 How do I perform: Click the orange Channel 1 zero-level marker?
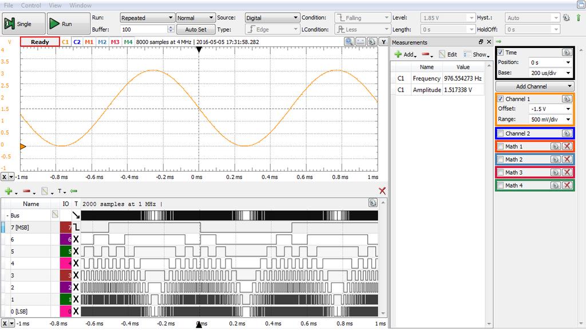click(x=23, y=146)
